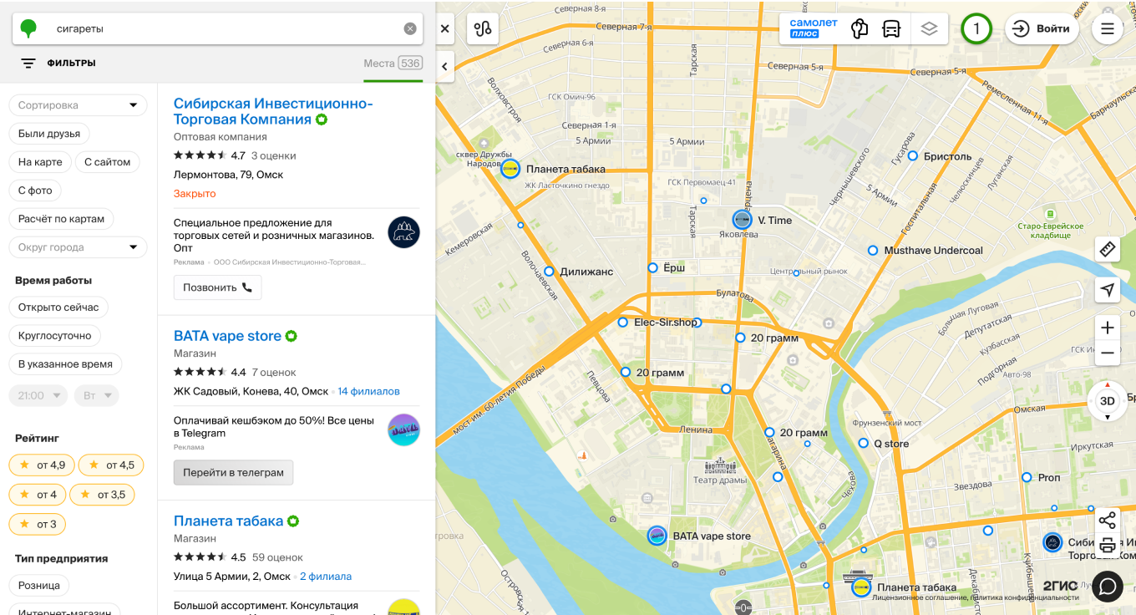Click the Siberian company ad logo thumbnail
Image resolution: width=1136 pixels, height=615 pixels.
[x=403, y=232]
